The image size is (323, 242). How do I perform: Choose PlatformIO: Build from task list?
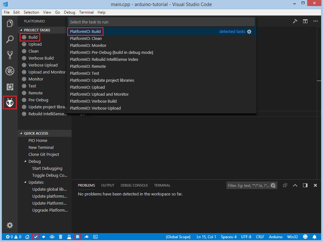point(162,32)
